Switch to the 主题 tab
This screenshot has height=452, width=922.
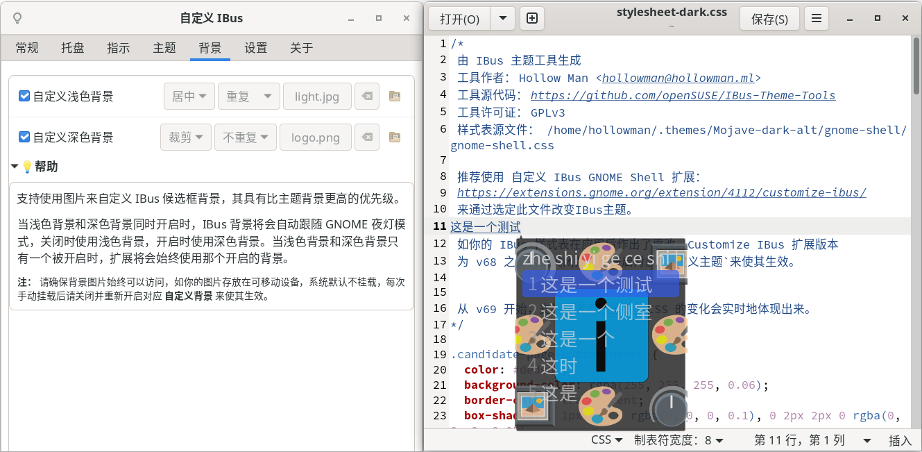point(164,48)
